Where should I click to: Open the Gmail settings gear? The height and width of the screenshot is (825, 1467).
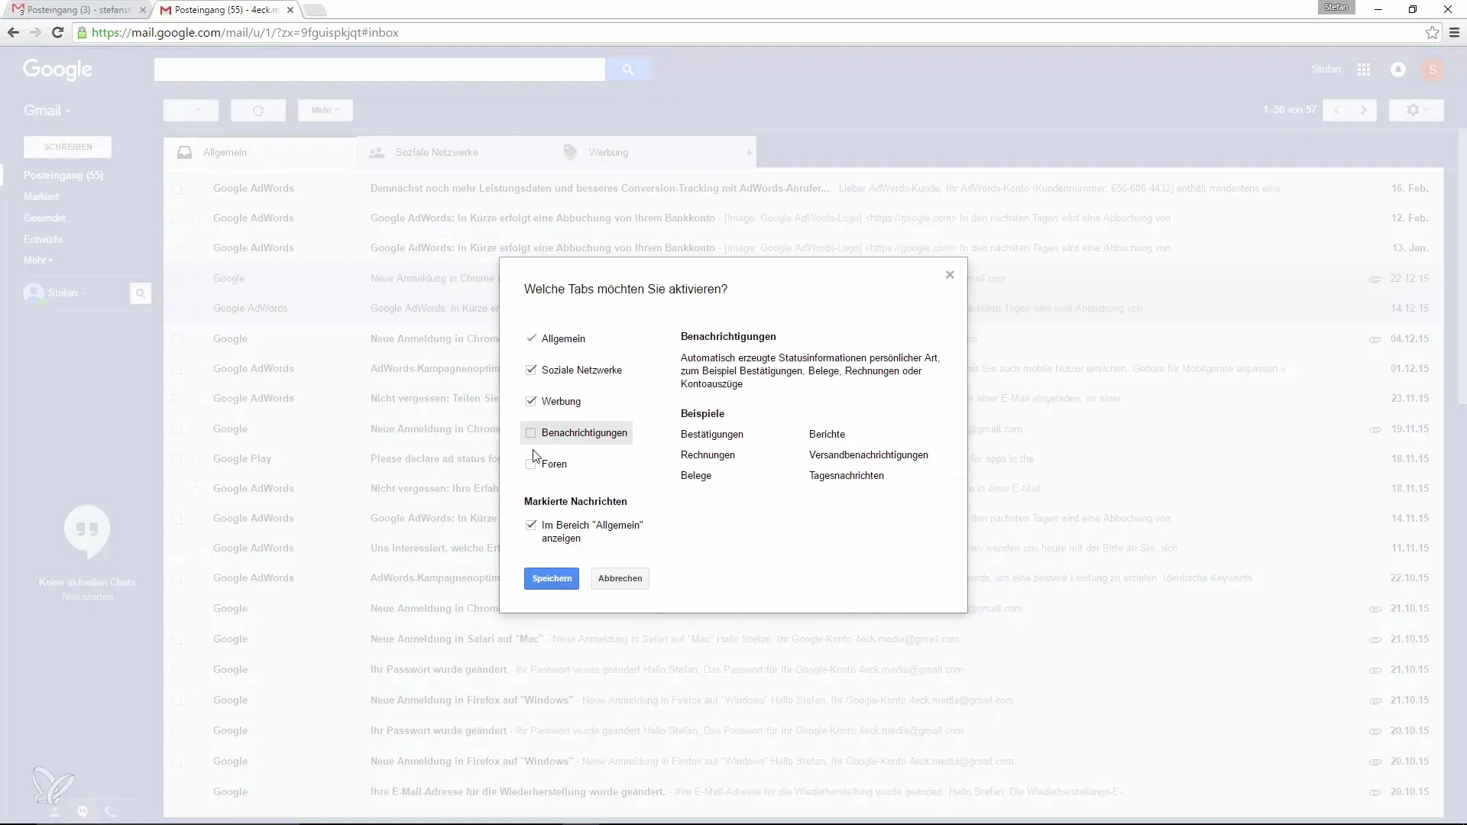[1417, 111]
